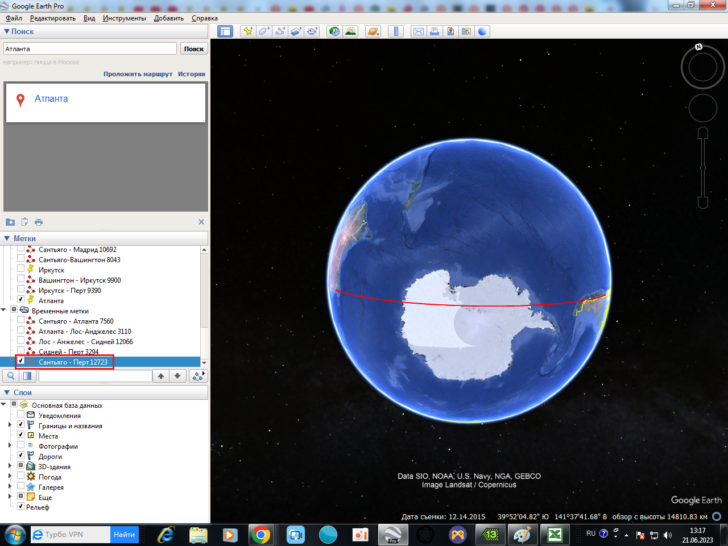
Task: Click the Проложить маршрут link
Action: [138, 74]
